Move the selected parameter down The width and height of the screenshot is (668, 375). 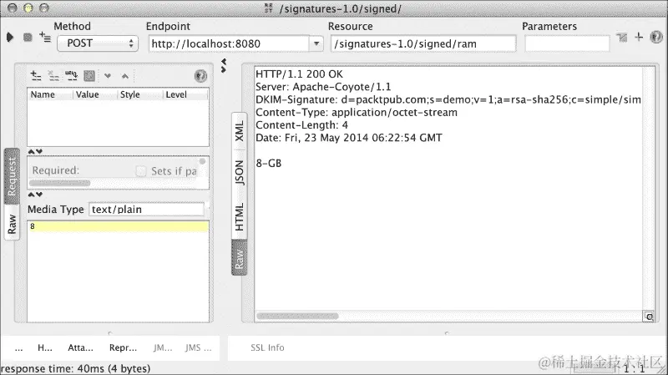click(x=108, y=76)
